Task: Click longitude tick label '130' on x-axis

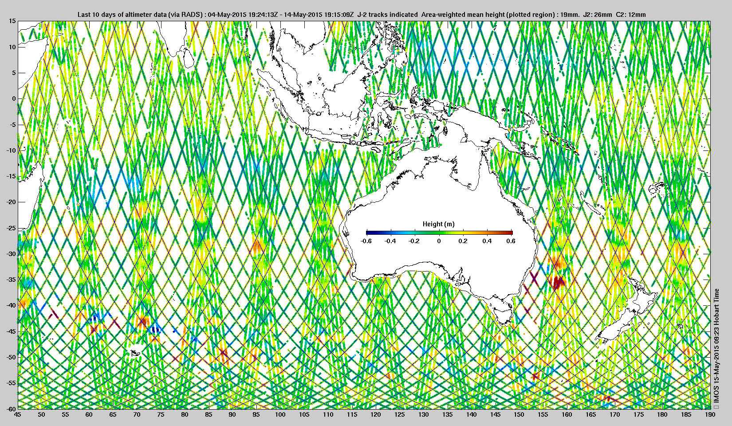Action: tap(423, 415)
